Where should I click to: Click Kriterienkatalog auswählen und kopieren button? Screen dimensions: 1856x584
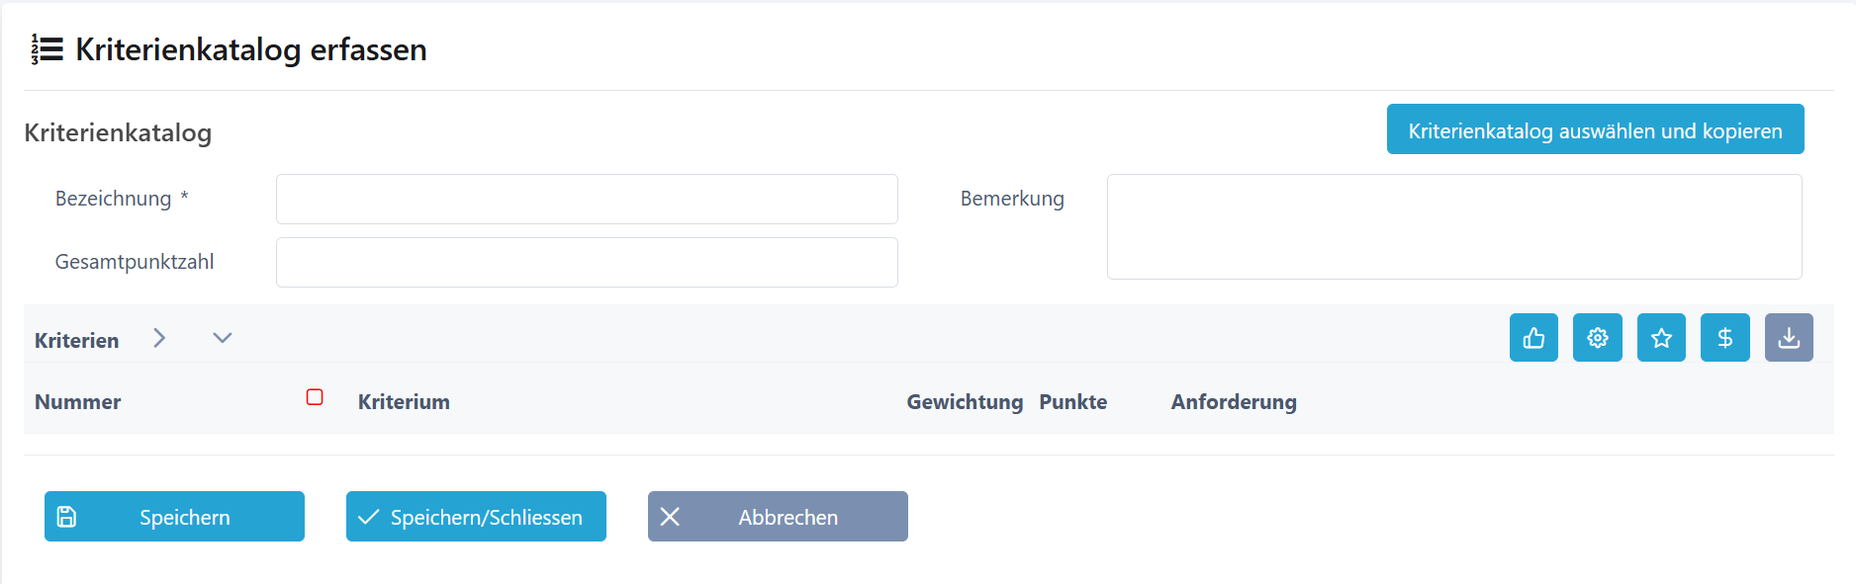(x=1596, y=129)
